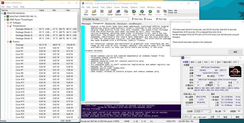Open the Scene help icon

click(x=145, y=19)
